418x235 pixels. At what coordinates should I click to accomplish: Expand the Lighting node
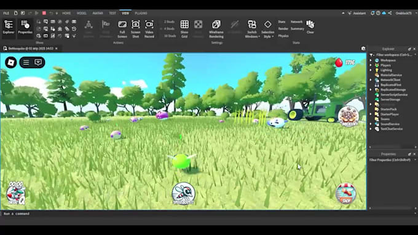tap(371, 71)
